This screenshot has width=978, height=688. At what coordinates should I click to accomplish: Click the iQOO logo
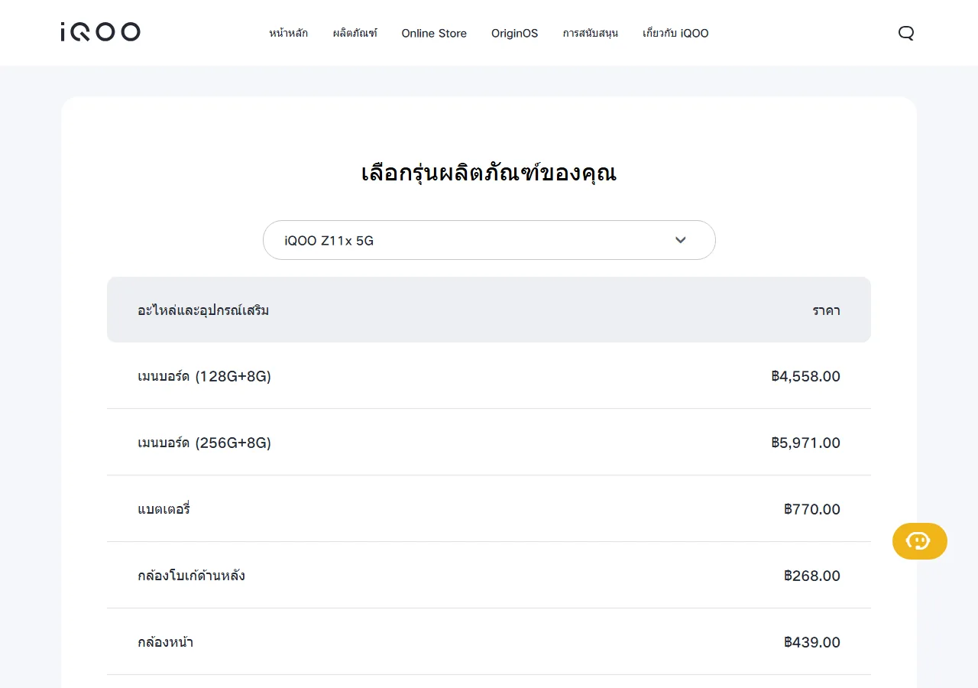[100, 32]
